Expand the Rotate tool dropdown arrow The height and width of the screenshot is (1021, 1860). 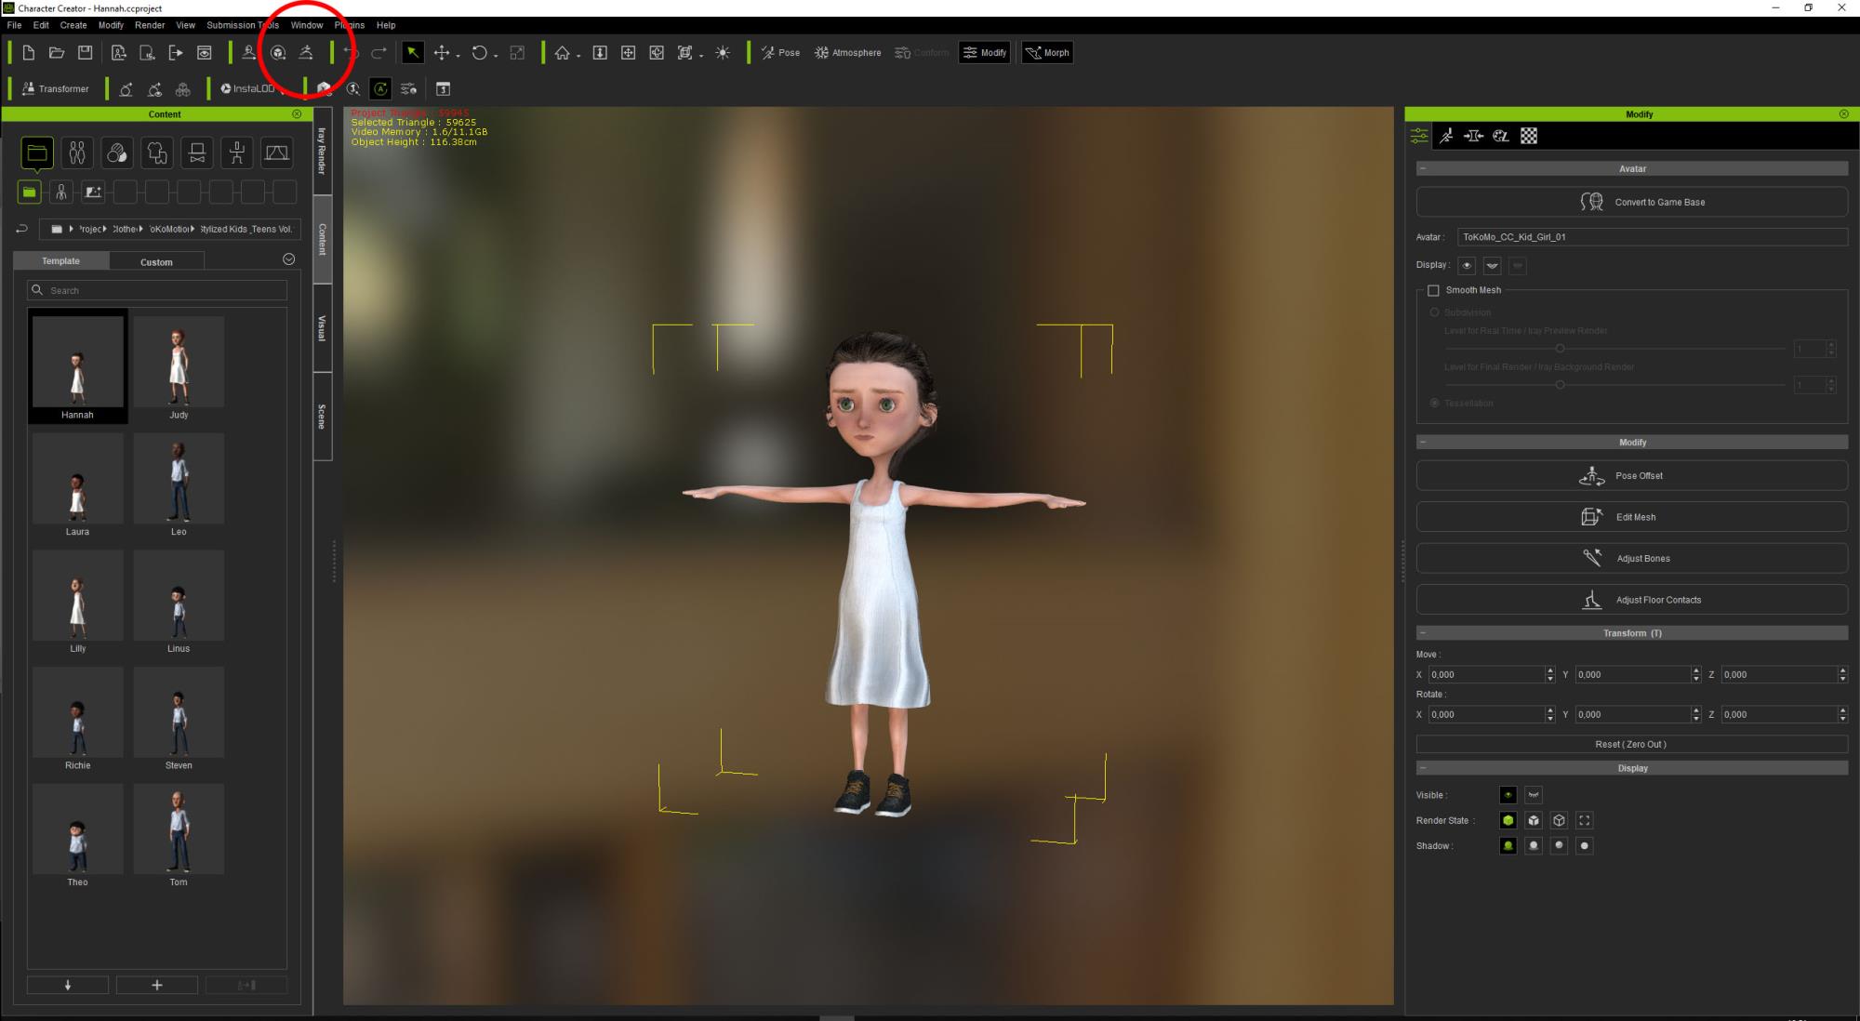point(496,56)
